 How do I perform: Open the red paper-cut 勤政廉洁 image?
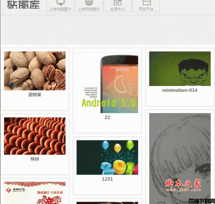click(35, 193)
